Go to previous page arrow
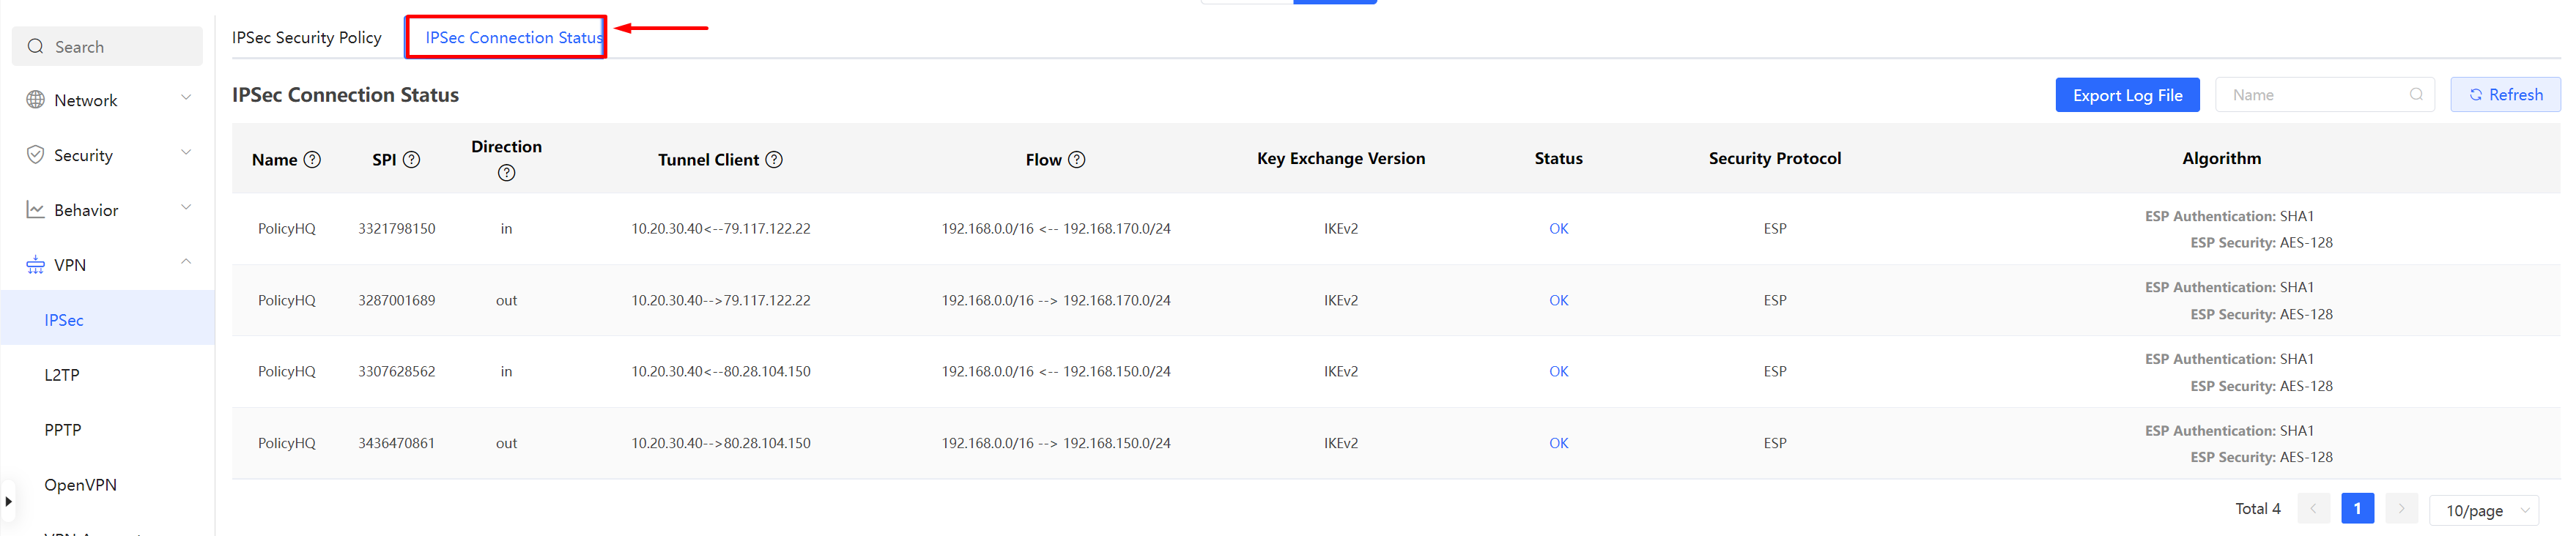2576x536 pixels. 2313,509
